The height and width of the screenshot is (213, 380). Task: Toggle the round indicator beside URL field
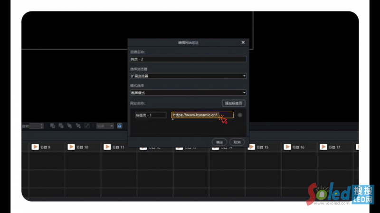(240, 115)
